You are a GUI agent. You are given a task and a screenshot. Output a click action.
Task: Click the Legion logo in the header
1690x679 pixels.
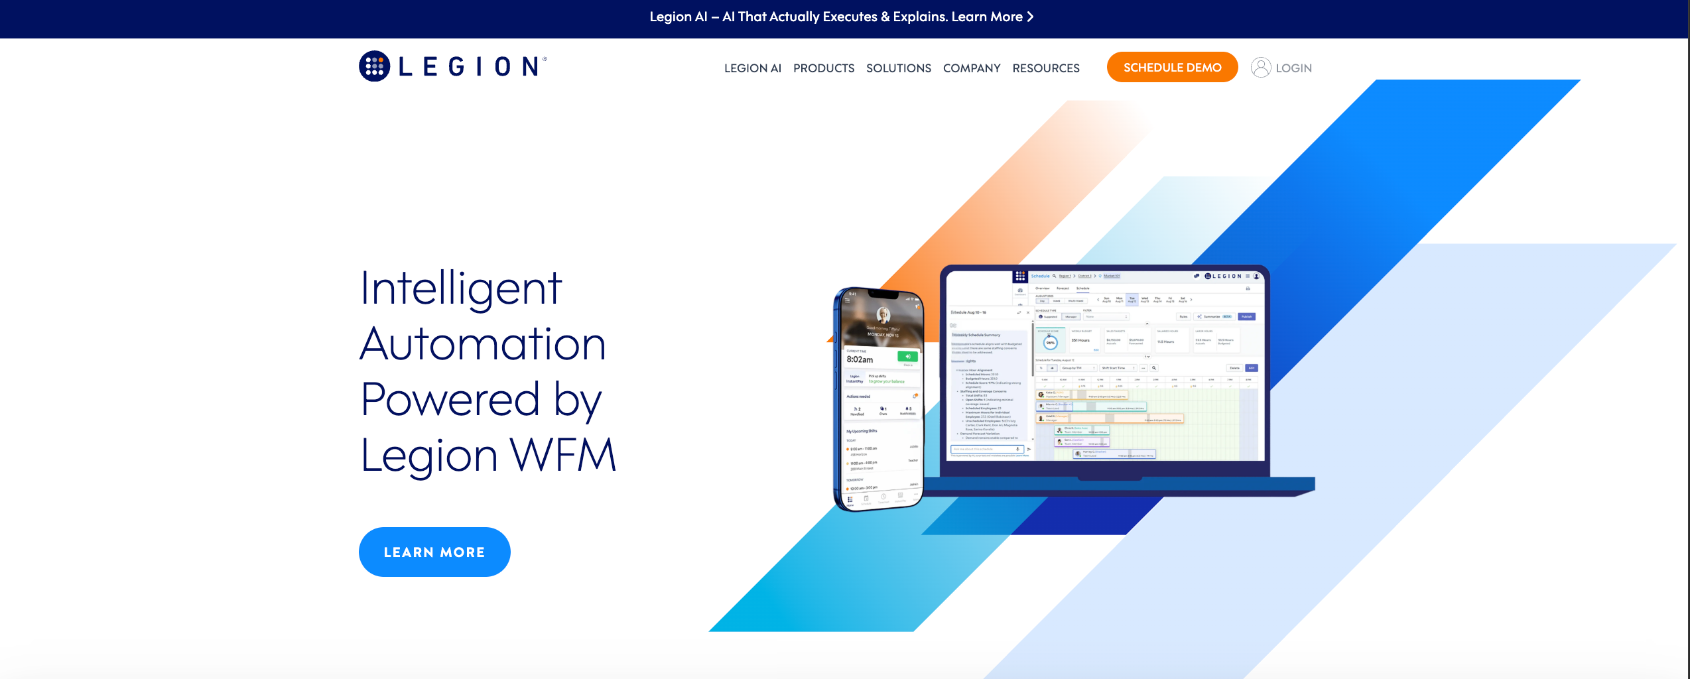click(453, 66)
